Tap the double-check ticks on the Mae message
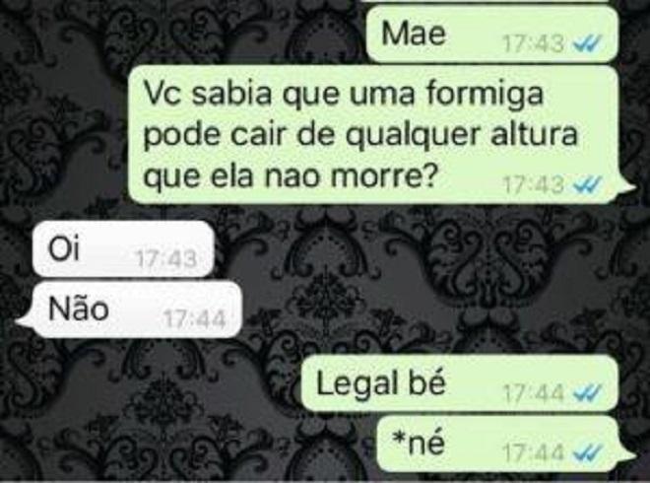This screenshot has height=483, width=650. 587,42
